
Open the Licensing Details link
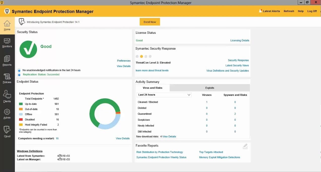point(240,40)
